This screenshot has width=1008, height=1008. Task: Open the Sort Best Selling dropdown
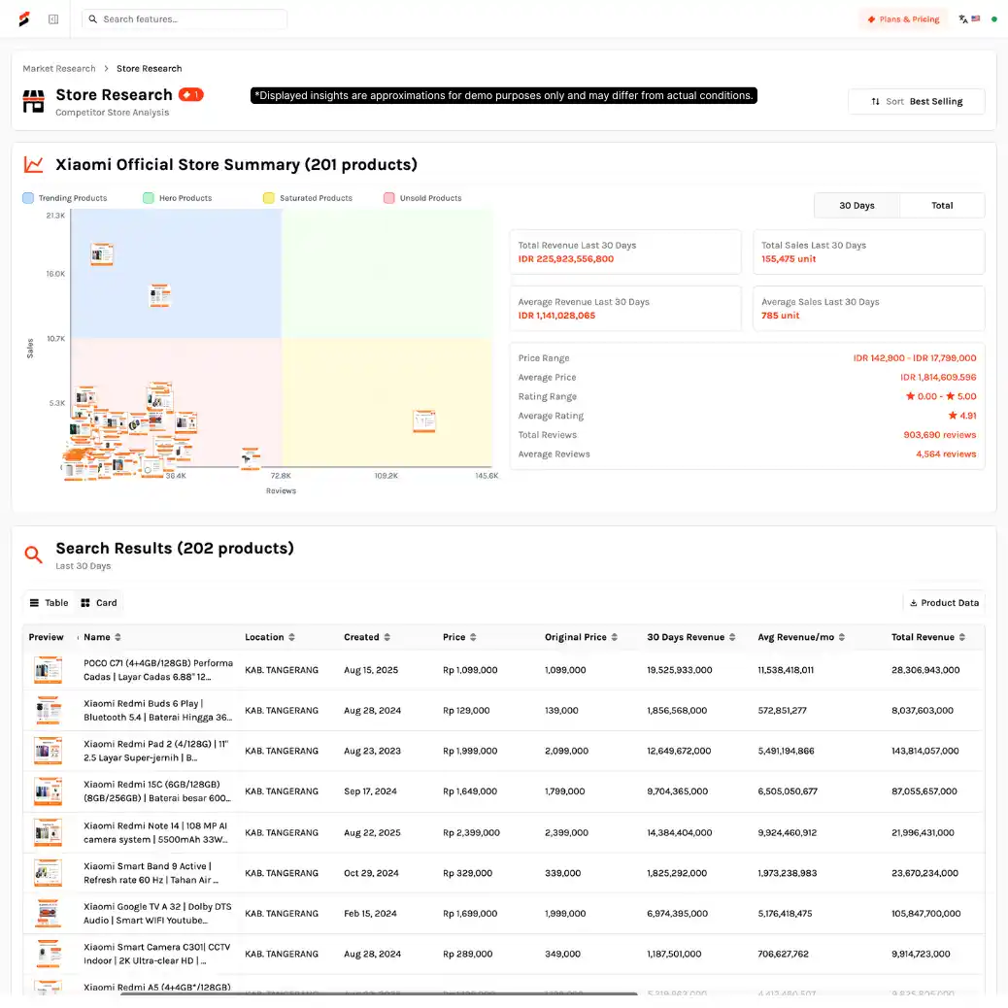point(916,102)
